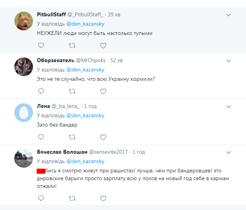Reply to PitbullStaff's tweet

(41, 45)
